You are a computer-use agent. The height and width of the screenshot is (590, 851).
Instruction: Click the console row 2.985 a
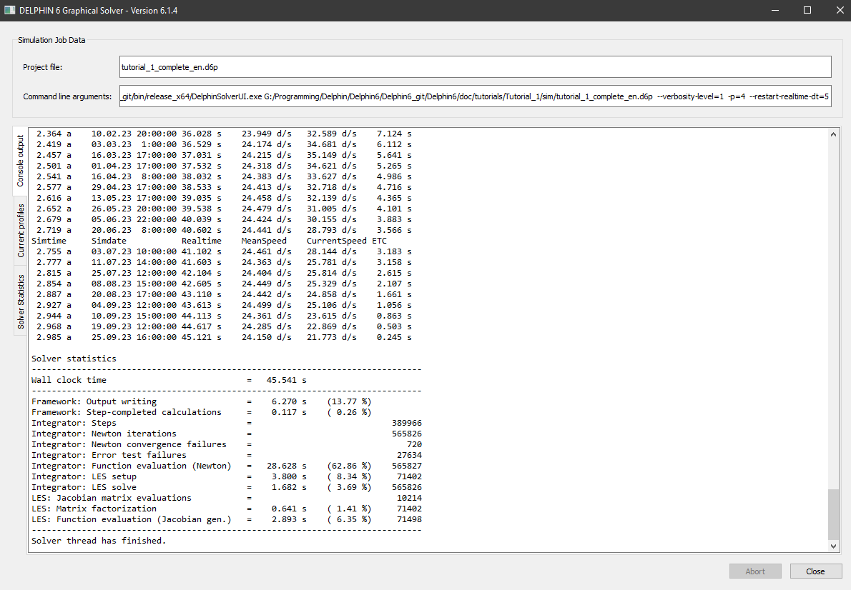pos(224,337)
